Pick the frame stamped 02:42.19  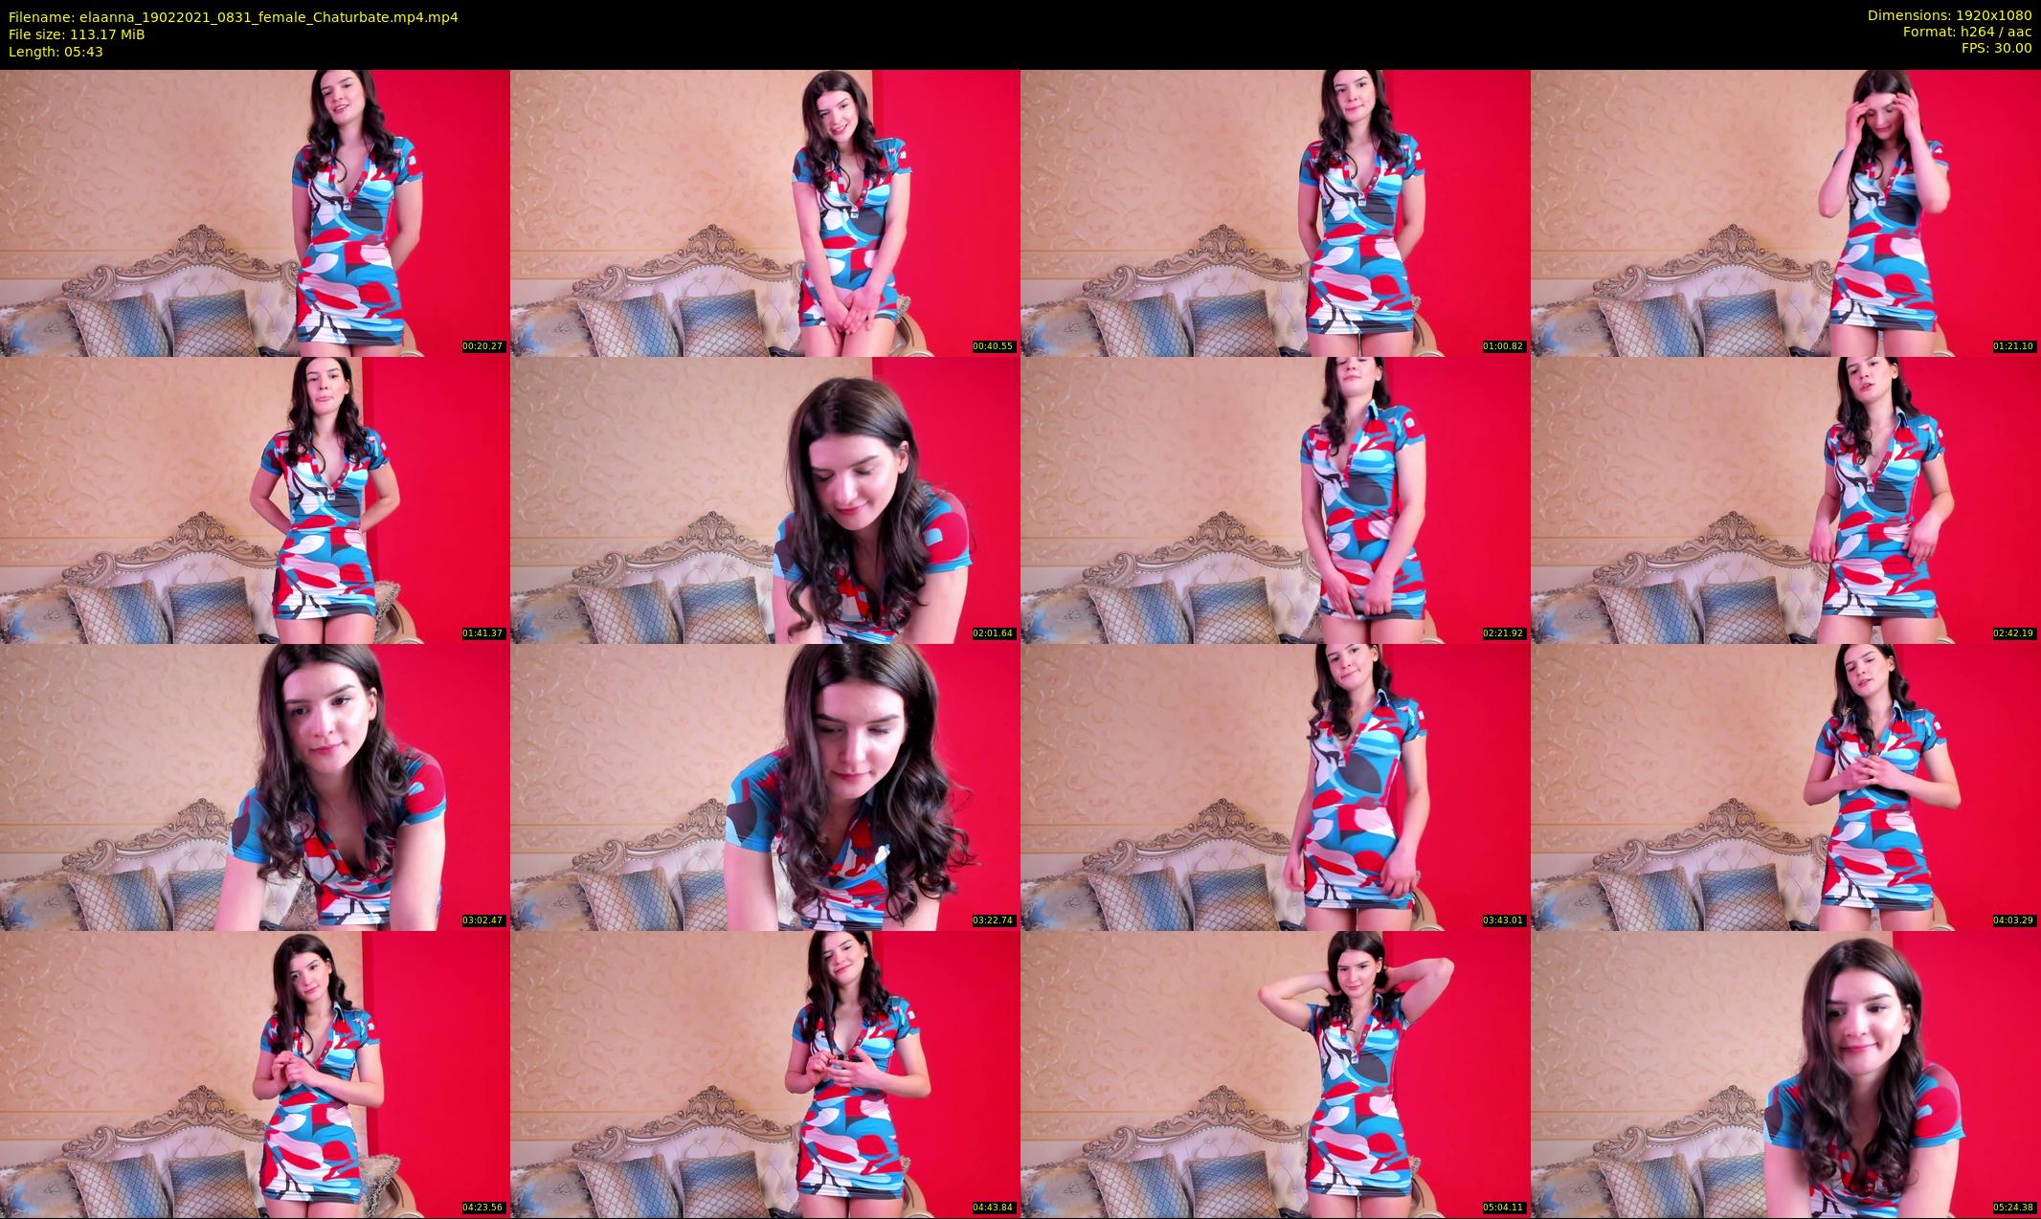click(x=1785, y=499)
